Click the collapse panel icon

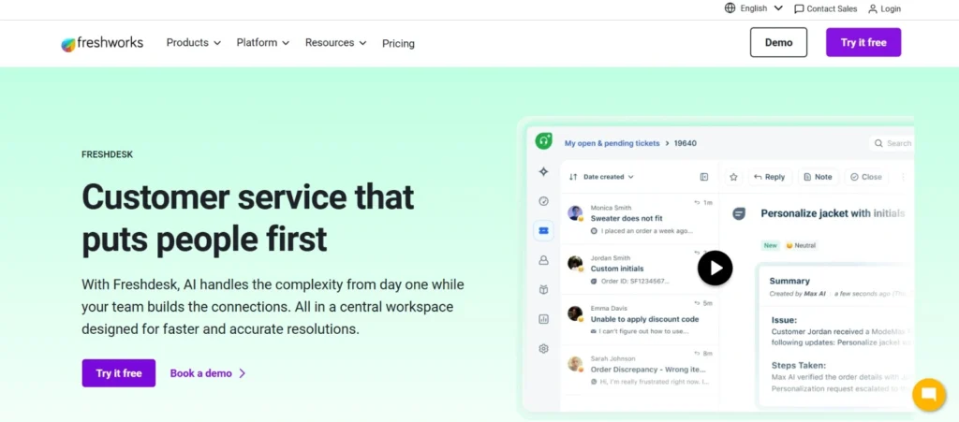tap(704, 177)
